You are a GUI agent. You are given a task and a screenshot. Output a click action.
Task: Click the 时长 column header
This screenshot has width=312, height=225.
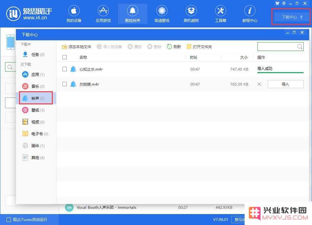tap(194, 57)
